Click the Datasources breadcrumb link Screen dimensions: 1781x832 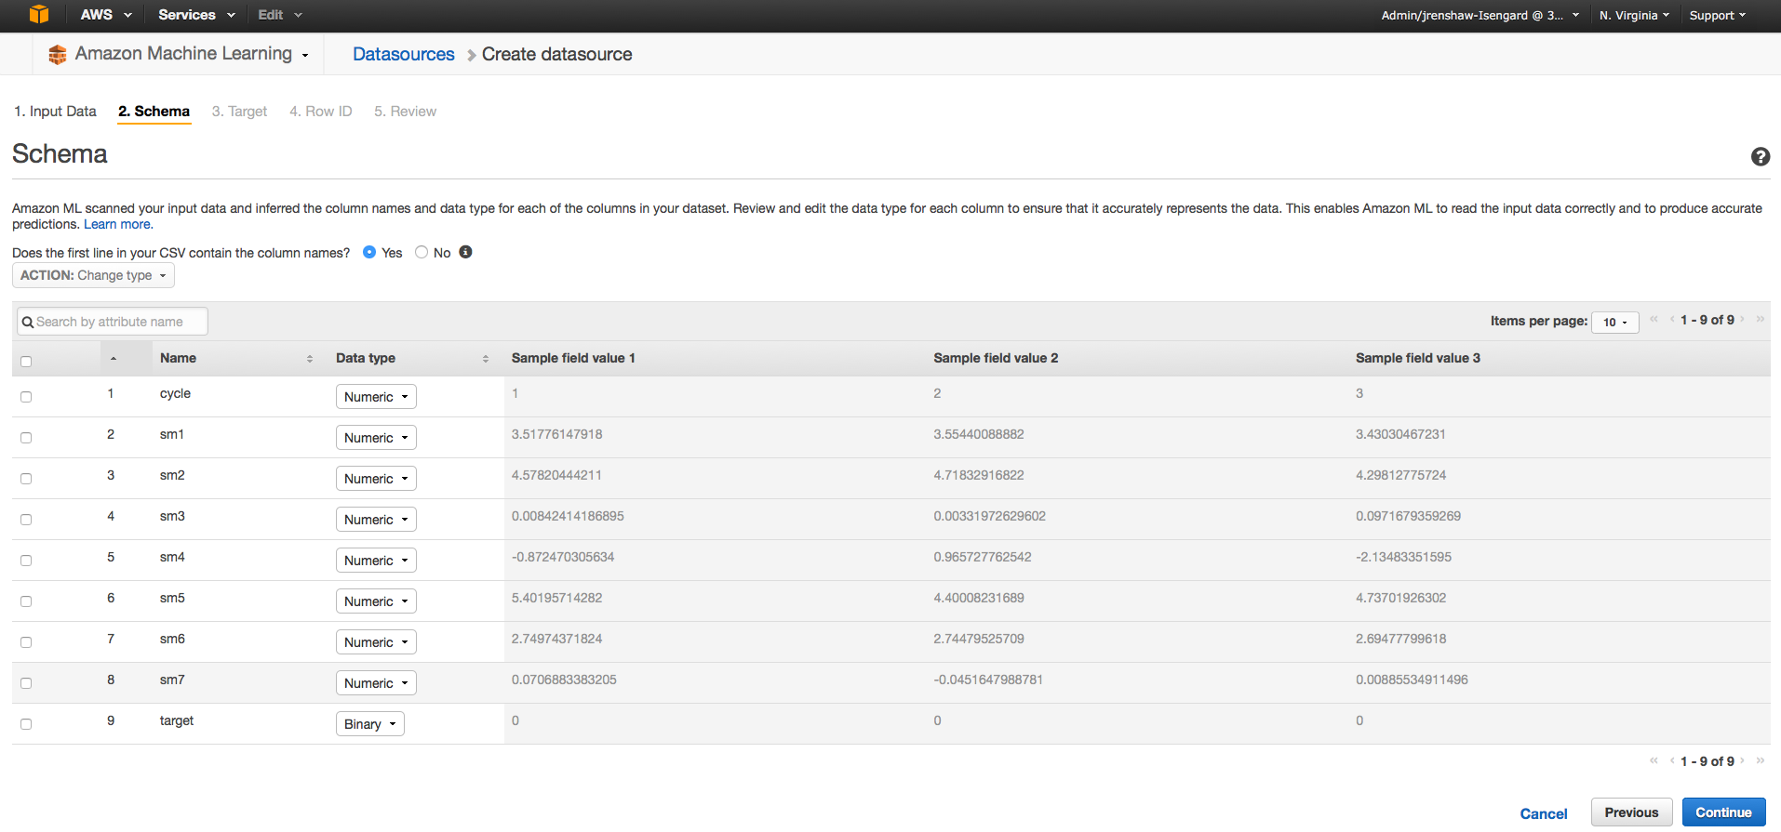[x=404, y=54]
